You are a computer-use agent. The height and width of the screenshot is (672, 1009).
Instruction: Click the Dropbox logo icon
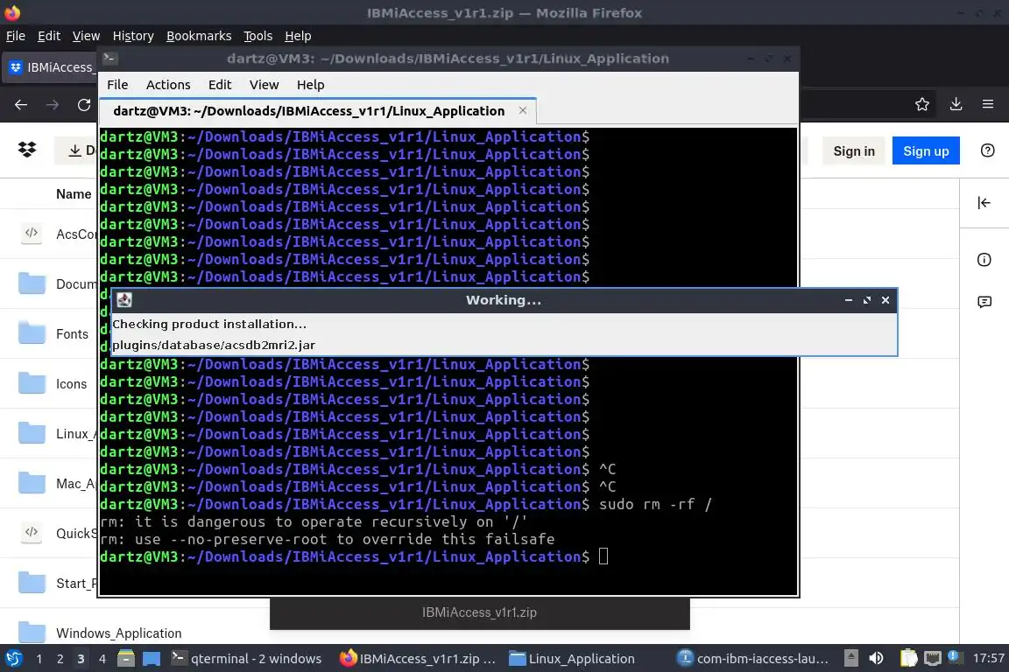[27, 150]
